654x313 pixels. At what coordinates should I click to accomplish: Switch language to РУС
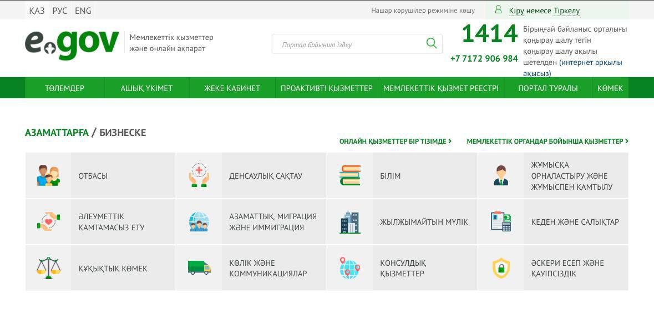tap(60, 11)
